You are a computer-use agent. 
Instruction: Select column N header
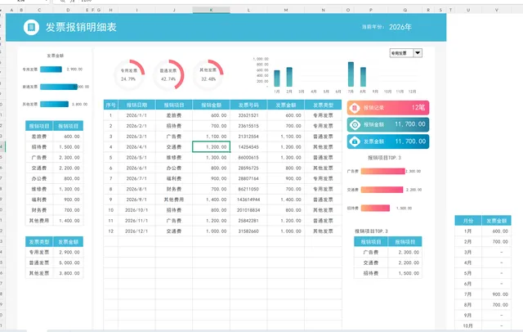(324, 10)
